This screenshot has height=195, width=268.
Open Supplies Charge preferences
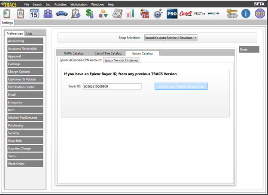point(25,148)
